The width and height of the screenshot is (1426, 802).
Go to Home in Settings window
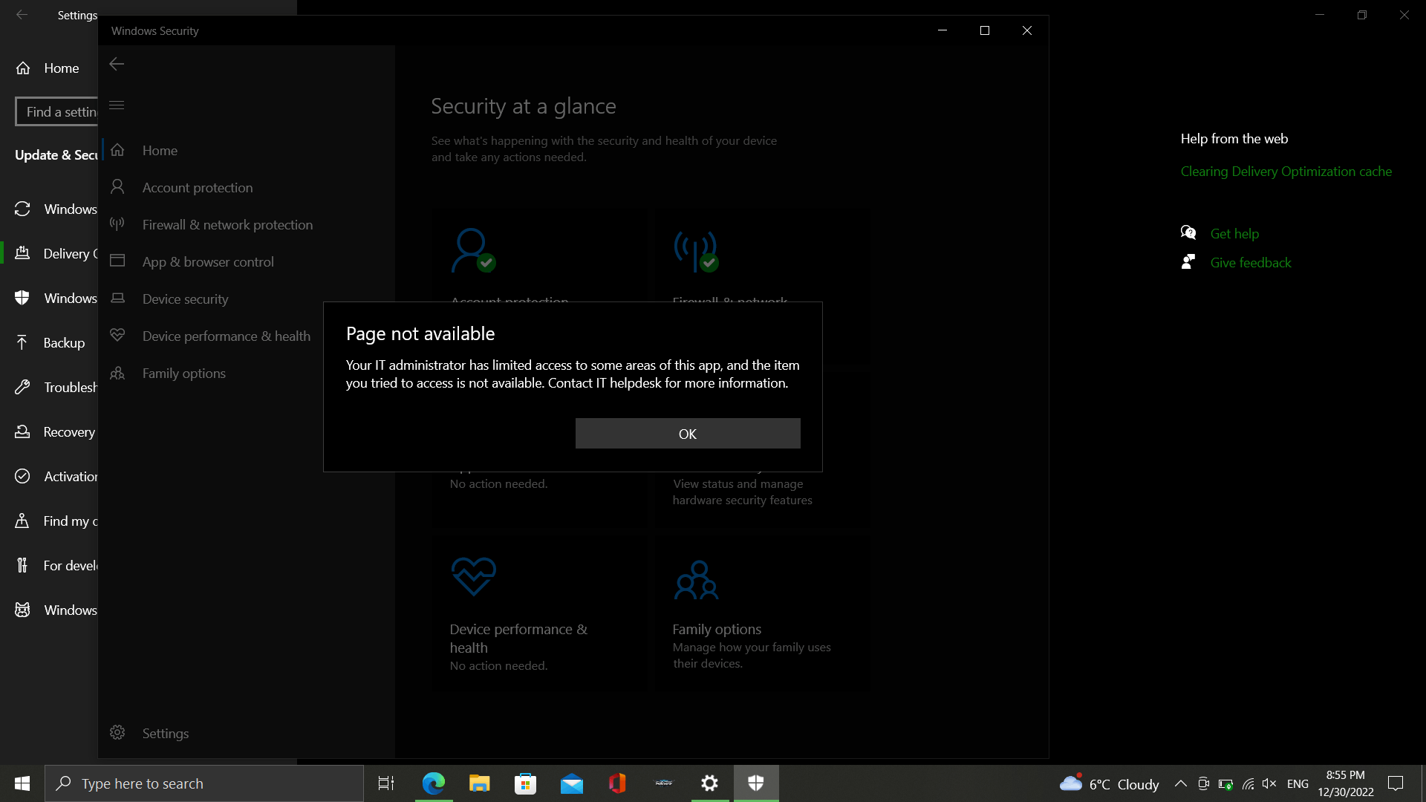(x=49, y=68)
